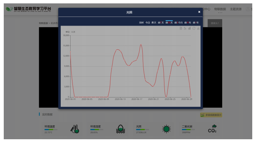This screenshot has width=256, height=143.
Task: Click the 环境温度 progress bar
Action: coord(51,129)
